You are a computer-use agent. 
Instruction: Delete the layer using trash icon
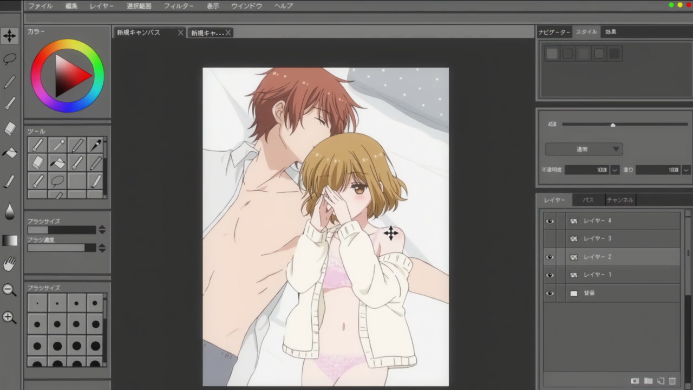point(672,381)
